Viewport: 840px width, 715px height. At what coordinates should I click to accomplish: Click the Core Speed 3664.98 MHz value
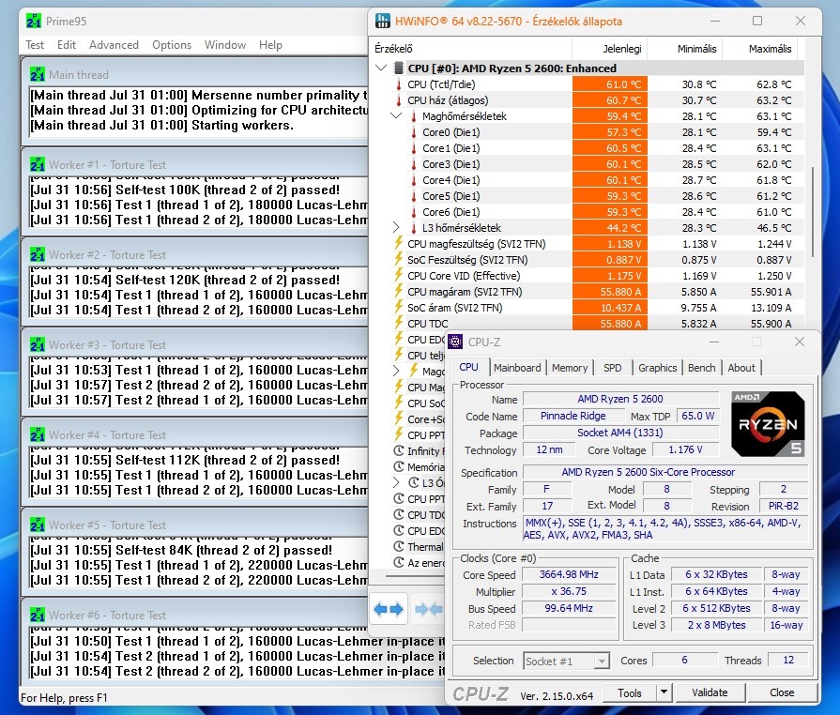tap(569, 574)
